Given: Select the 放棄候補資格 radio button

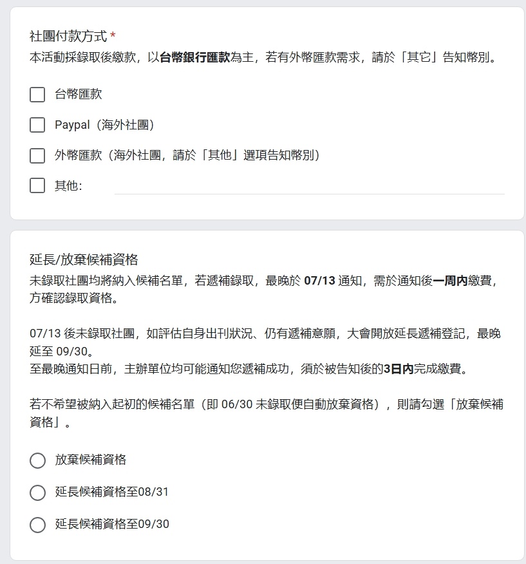Looking at the screenshot, I should pyautogui.click(x=38, y=460).
